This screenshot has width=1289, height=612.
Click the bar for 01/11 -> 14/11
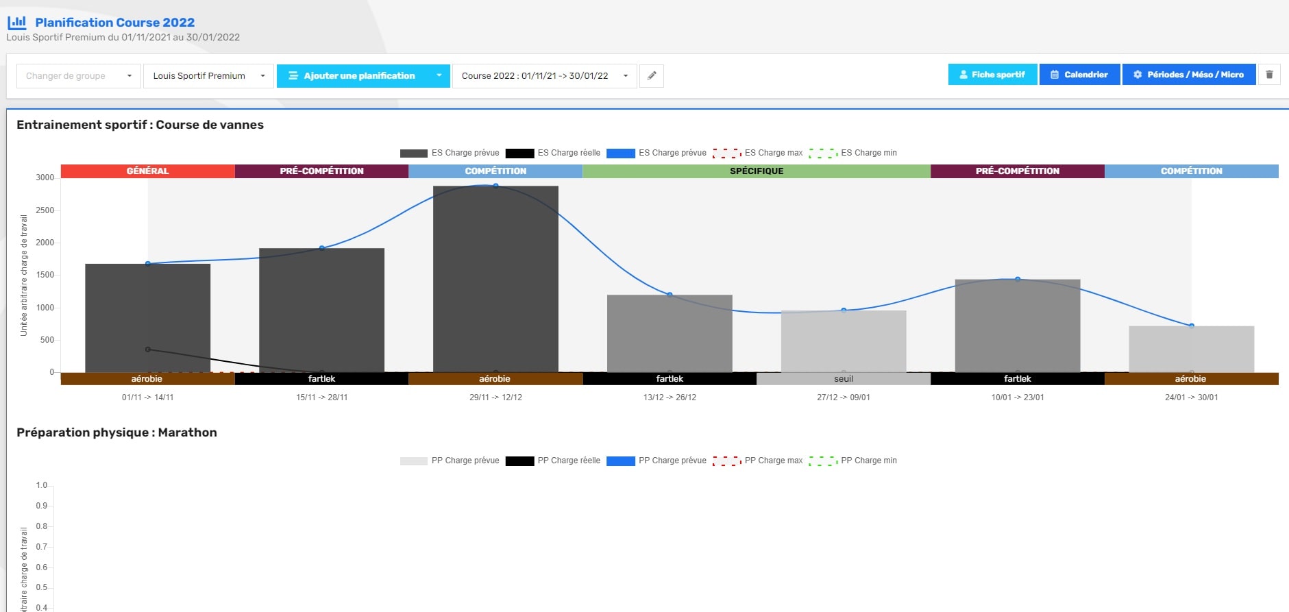(x=147, y=318)
